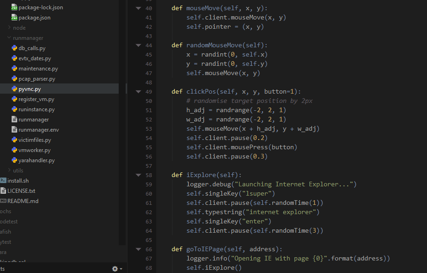Collapse the runmanager folder
The width and height of the screenshot is (427, 273).
(x=9, y=38)
